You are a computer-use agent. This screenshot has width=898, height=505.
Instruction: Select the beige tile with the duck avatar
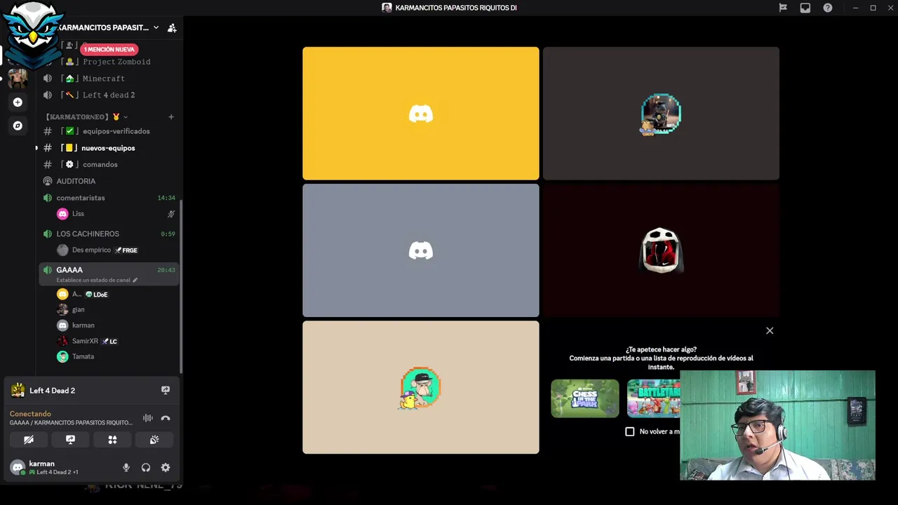tap(421, 387)
